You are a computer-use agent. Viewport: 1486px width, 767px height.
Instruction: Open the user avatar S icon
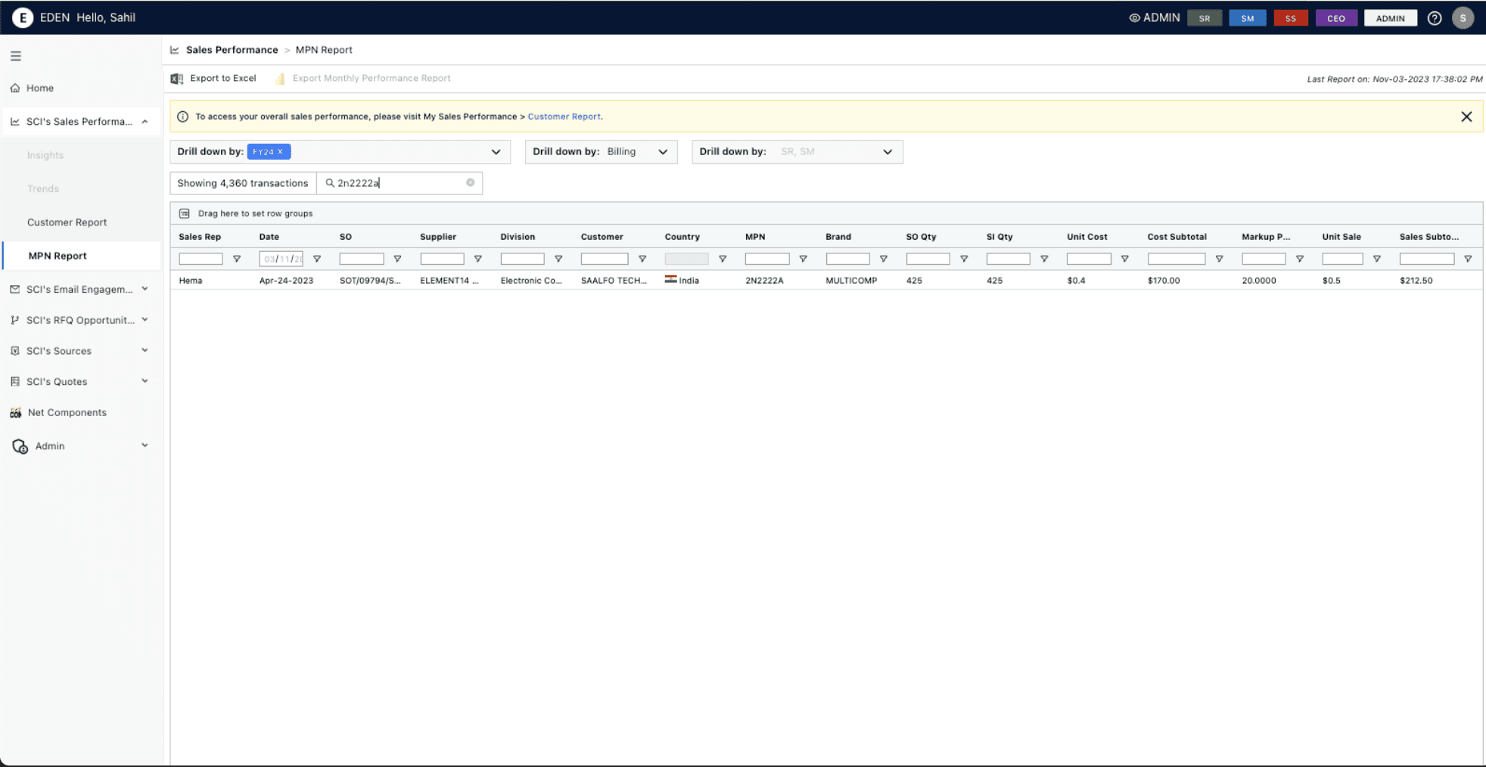(1463, 18)
